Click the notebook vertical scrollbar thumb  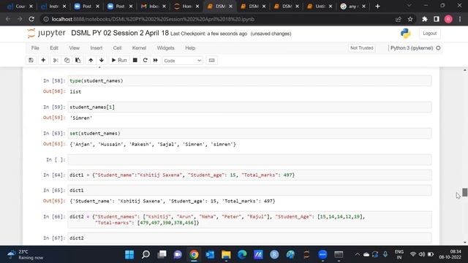click(x=465, y=192)
